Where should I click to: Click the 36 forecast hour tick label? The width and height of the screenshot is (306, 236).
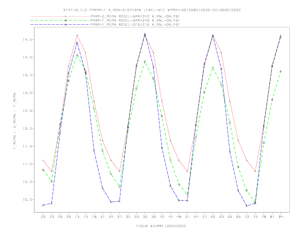[x=145, y=217]
